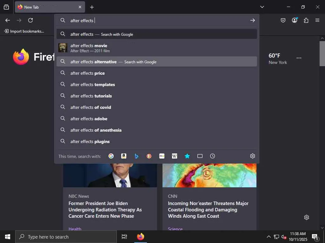Image resolution: width=325 pixels, height=243 pixels.
Task: Click the page vertical scrollbar thumb
Action: coord(322,53)
